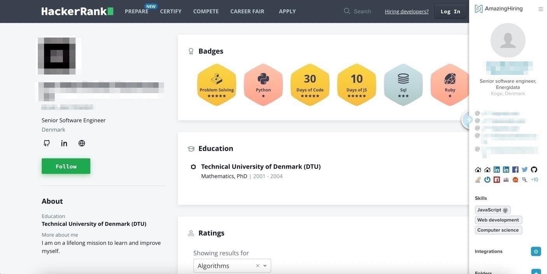Open the Twitter bird icon in sidebar
The image size is (547, 274).
tap(525, 170)
